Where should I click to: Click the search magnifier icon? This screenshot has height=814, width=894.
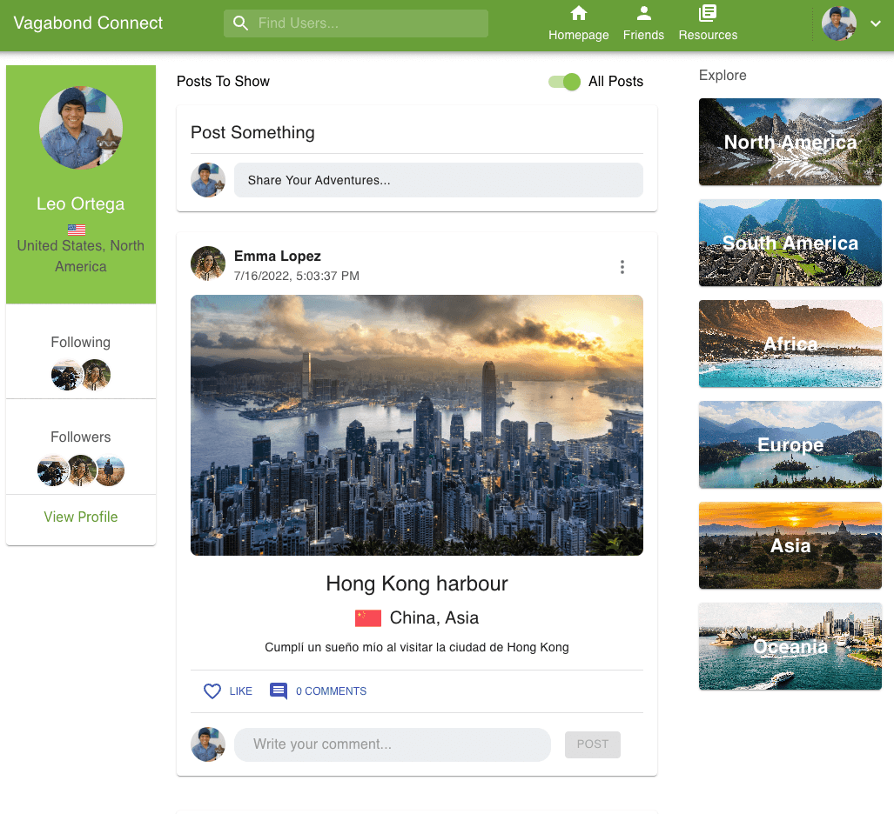tap(240, 23)
